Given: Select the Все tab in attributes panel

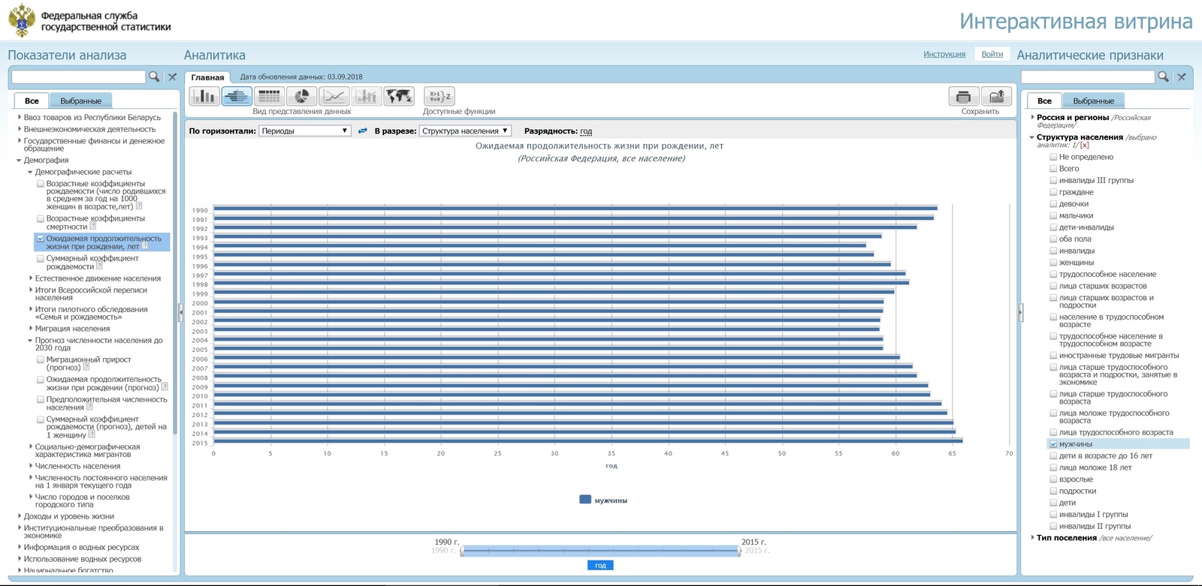Looking at the screenshot, I should point(1044,101).
